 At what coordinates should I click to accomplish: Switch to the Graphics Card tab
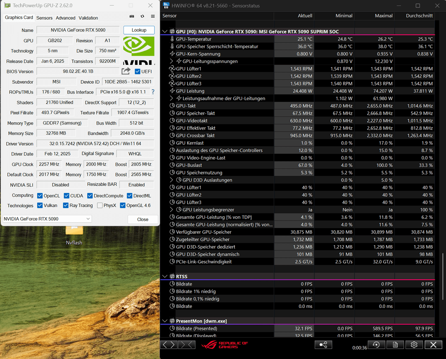point(19,17)
